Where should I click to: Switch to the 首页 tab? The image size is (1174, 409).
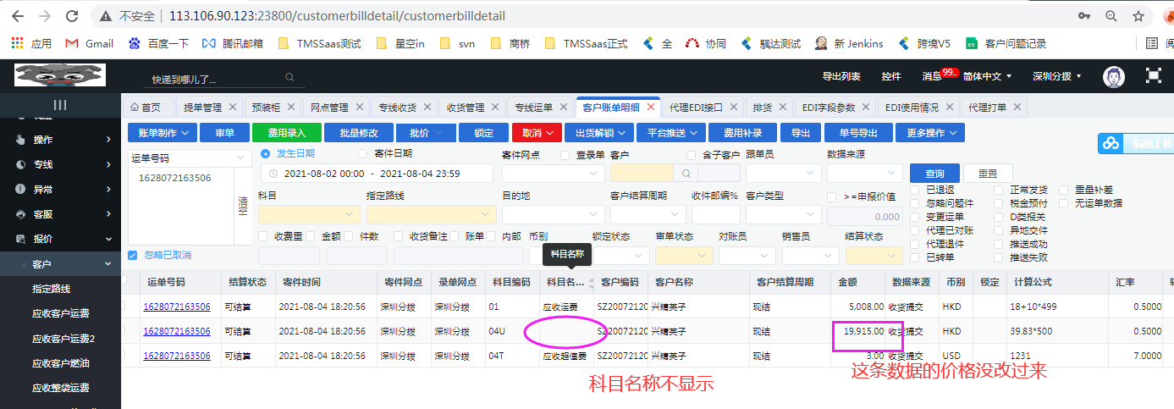point(146,108)
